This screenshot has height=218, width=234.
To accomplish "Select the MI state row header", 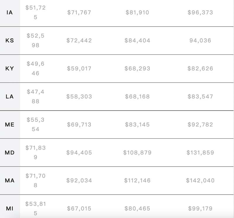I will point(10,209).
